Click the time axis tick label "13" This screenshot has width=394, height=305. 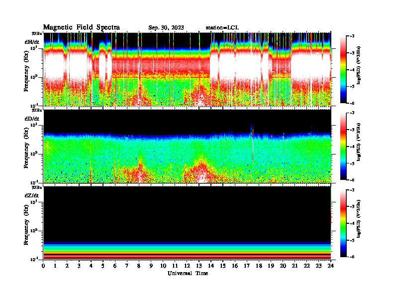point(199,266)
